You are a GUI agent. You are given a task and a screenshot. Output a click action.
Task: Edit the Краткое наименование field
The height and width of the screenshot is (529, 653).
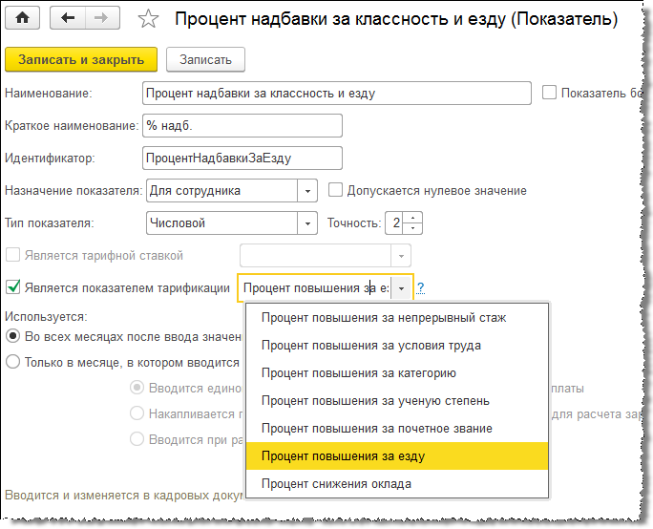tap(242, 125)
